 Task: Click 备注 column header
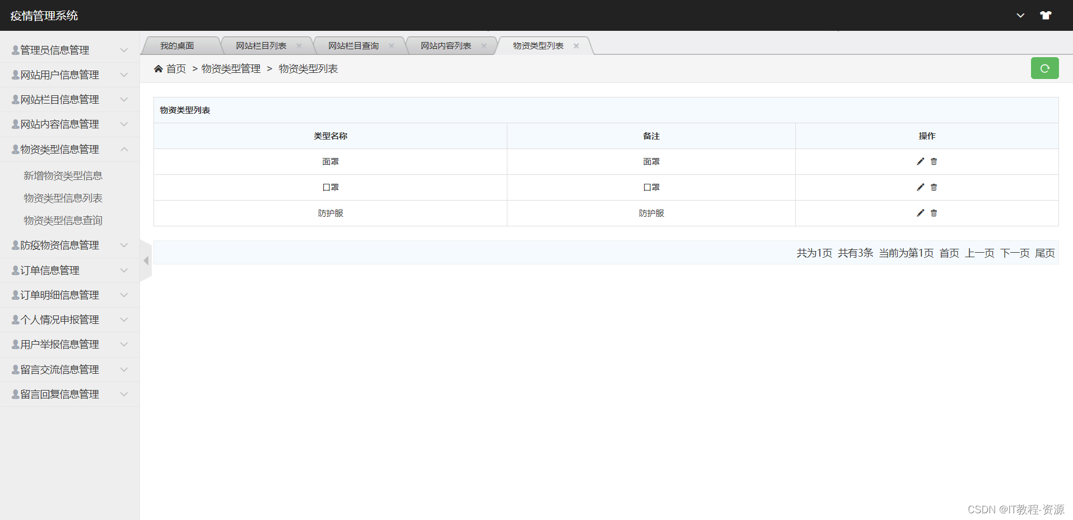pyautogui.click(x=651, y=136)
